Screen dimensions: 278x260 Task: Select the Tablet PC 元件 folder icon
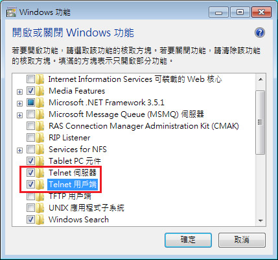[x=40, y=161]
